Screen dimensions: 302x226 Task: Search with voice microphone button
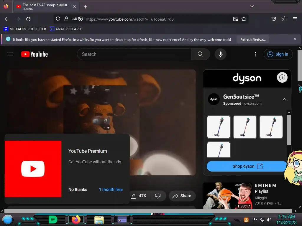221,54
